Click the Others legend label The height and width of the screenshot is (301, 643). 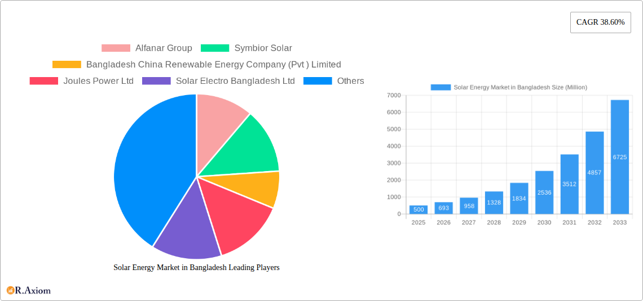coord(351,81)
